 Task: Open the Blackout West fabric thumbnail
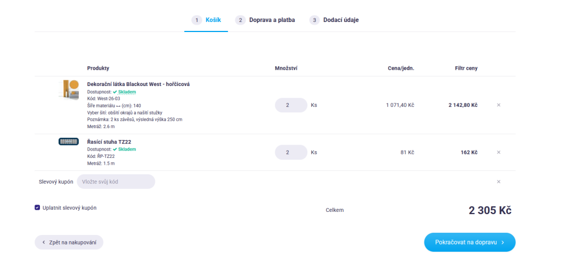pos(69,89)
